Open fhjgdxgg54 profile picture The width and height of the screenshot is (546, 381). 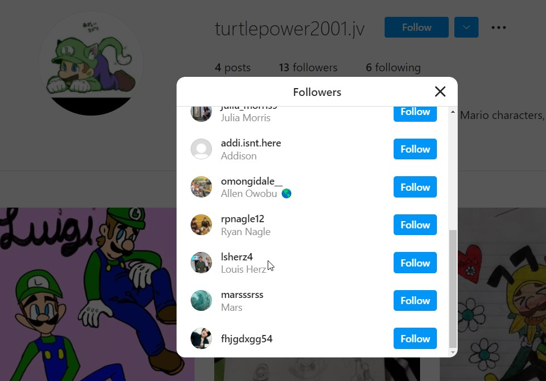(x=201, y=338)
